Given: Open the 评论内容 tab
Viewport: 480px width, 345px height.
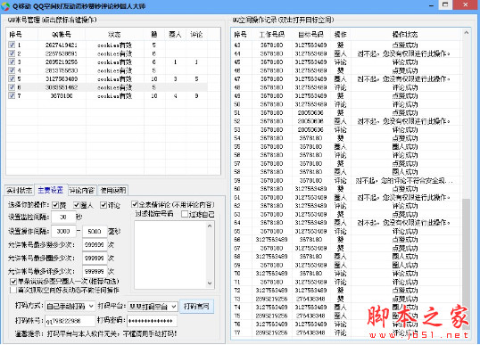Looking at the screenshot, I should [82, 191].
